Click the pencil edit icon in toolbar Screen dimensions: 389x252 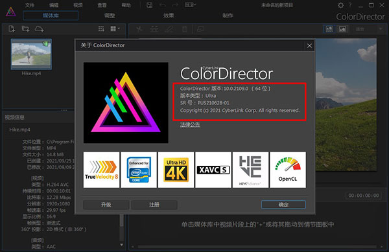pos(169,29)
